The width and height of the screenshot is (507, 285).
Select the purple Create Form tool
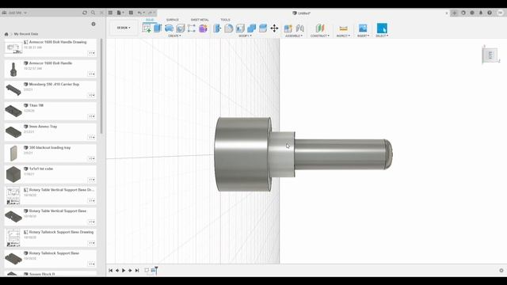pos(203,28)
